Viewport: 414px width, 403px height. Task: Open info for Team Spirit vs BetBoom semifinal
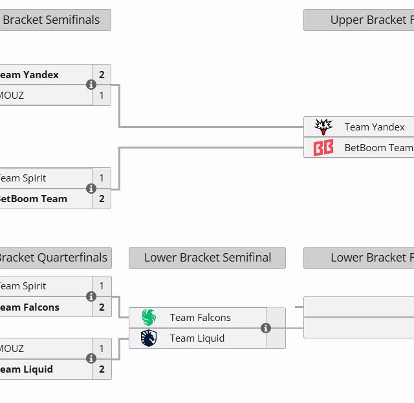91,189
